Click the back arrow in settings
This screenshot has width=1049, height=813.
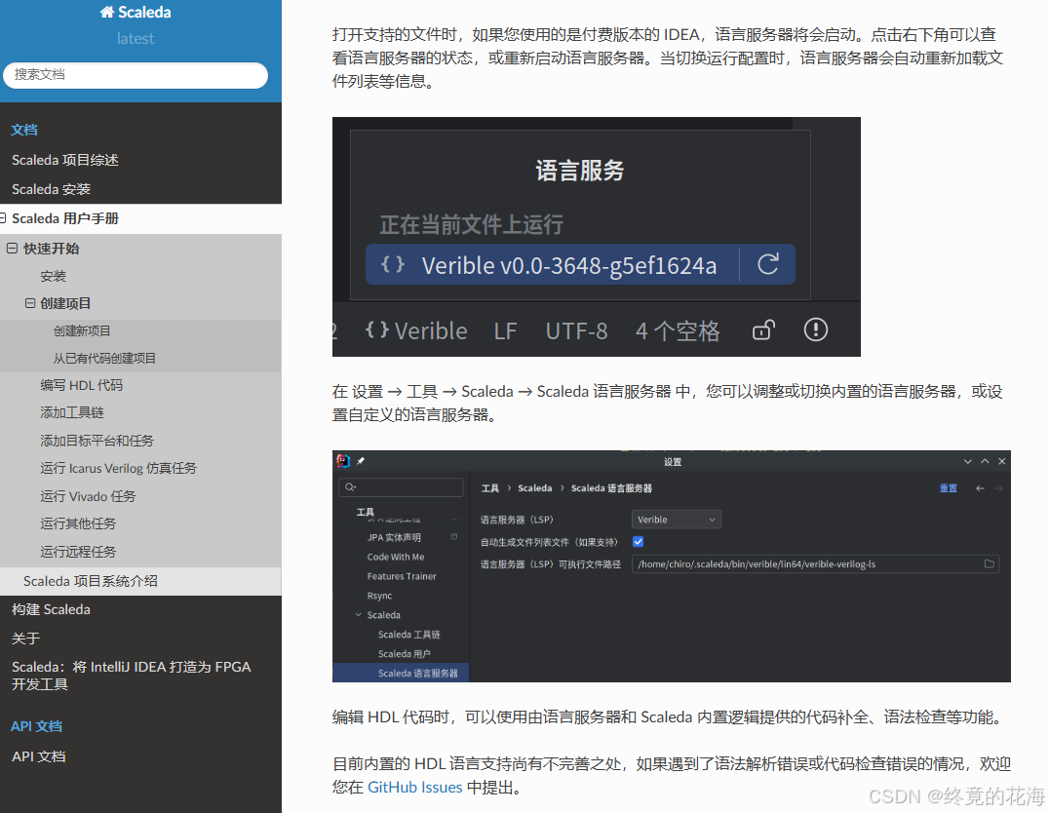pos(980,488)
